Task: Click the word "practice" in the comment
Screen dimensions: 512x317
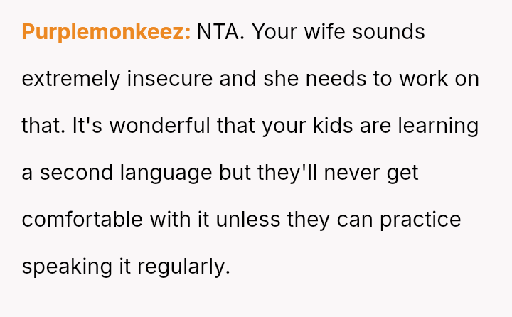Action: (420, 220)
